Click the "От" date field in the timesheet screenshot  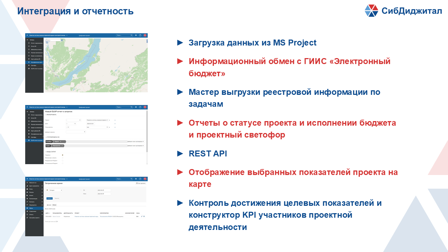click(x=104, y=190)
